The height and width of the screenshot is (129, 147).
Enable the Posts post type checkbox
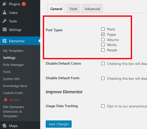click(103, 29)
